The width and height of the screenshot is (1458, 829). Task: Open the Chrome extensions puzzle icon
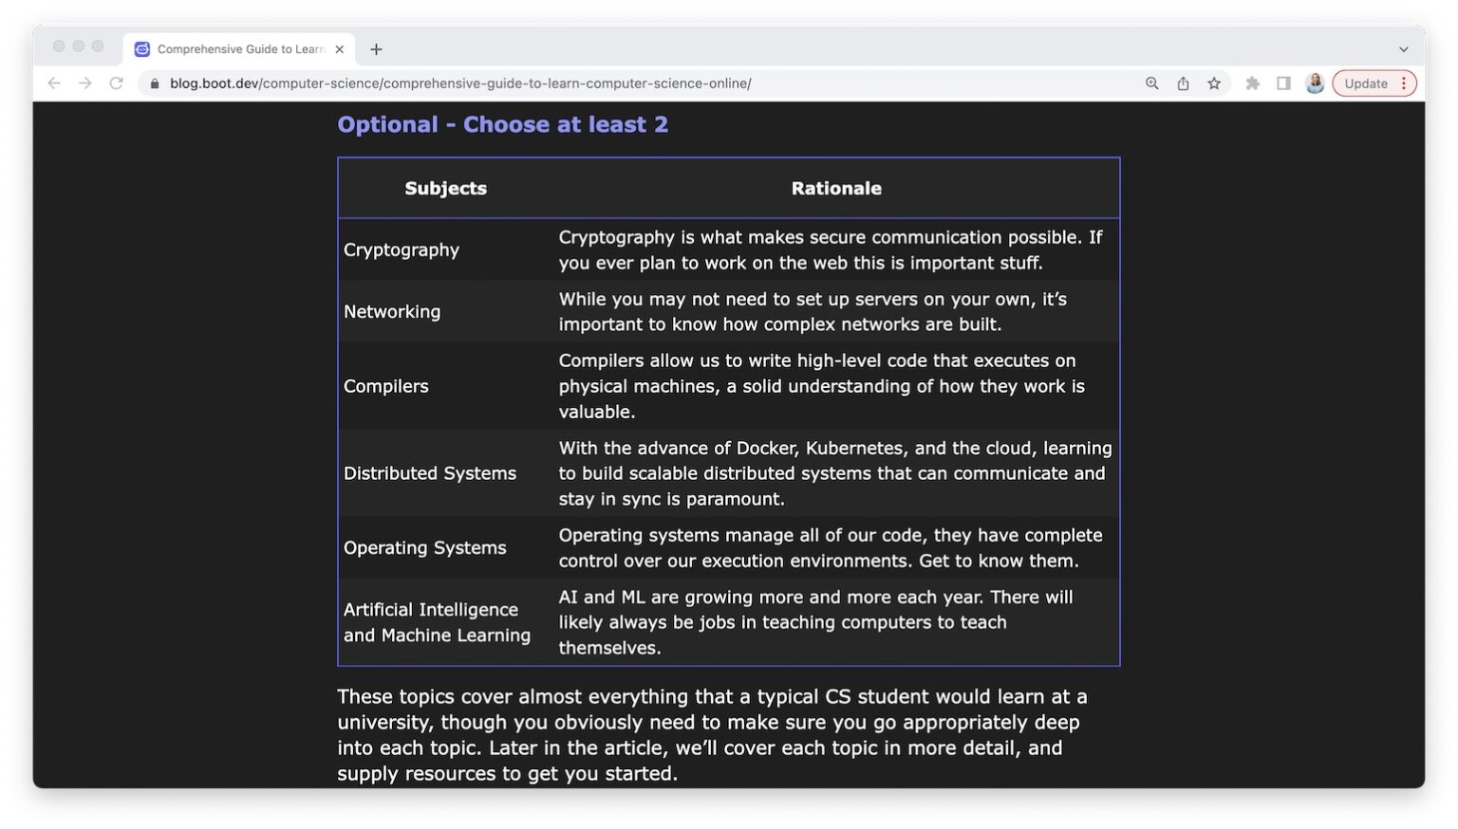1253,83
